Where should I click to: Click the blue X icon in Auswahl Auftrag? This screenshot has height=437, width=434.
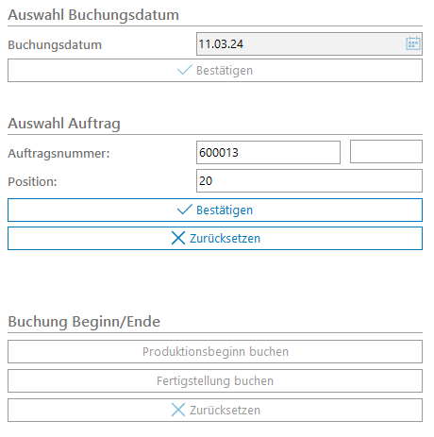click(x=178, y=238)
